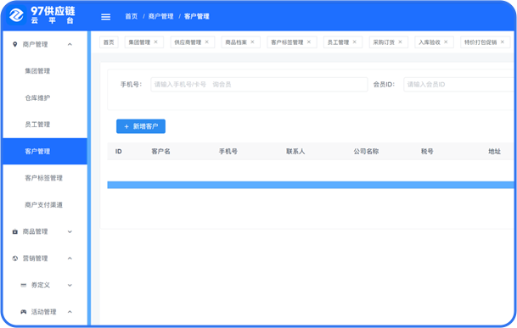517x328 pixels.
Task: Focus the 会员ID input field
Action: (x=459, y=84)
